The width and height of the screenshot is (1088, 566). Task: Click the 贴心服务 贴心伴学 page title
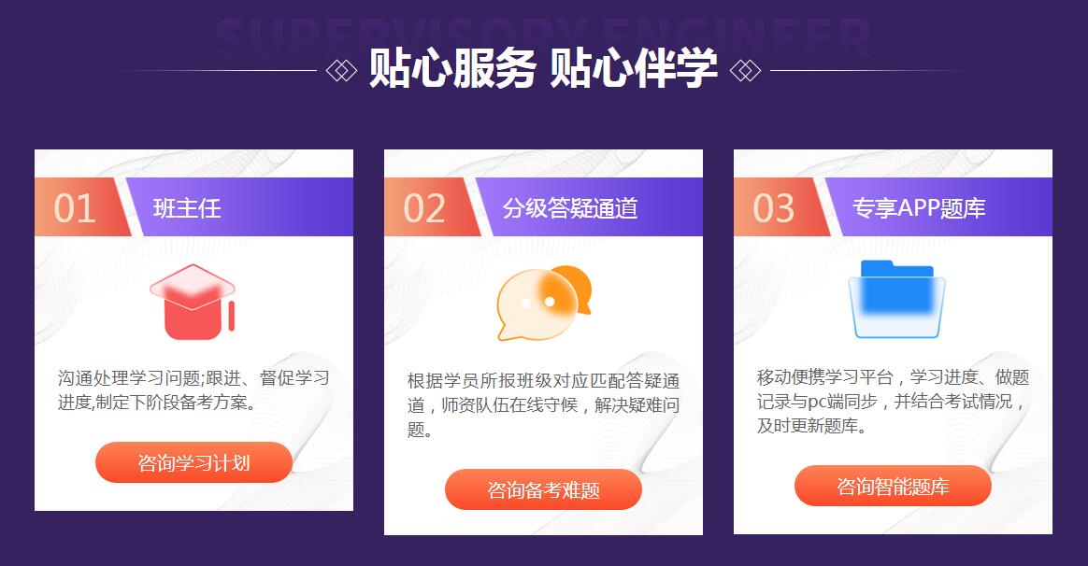(543, 68)
